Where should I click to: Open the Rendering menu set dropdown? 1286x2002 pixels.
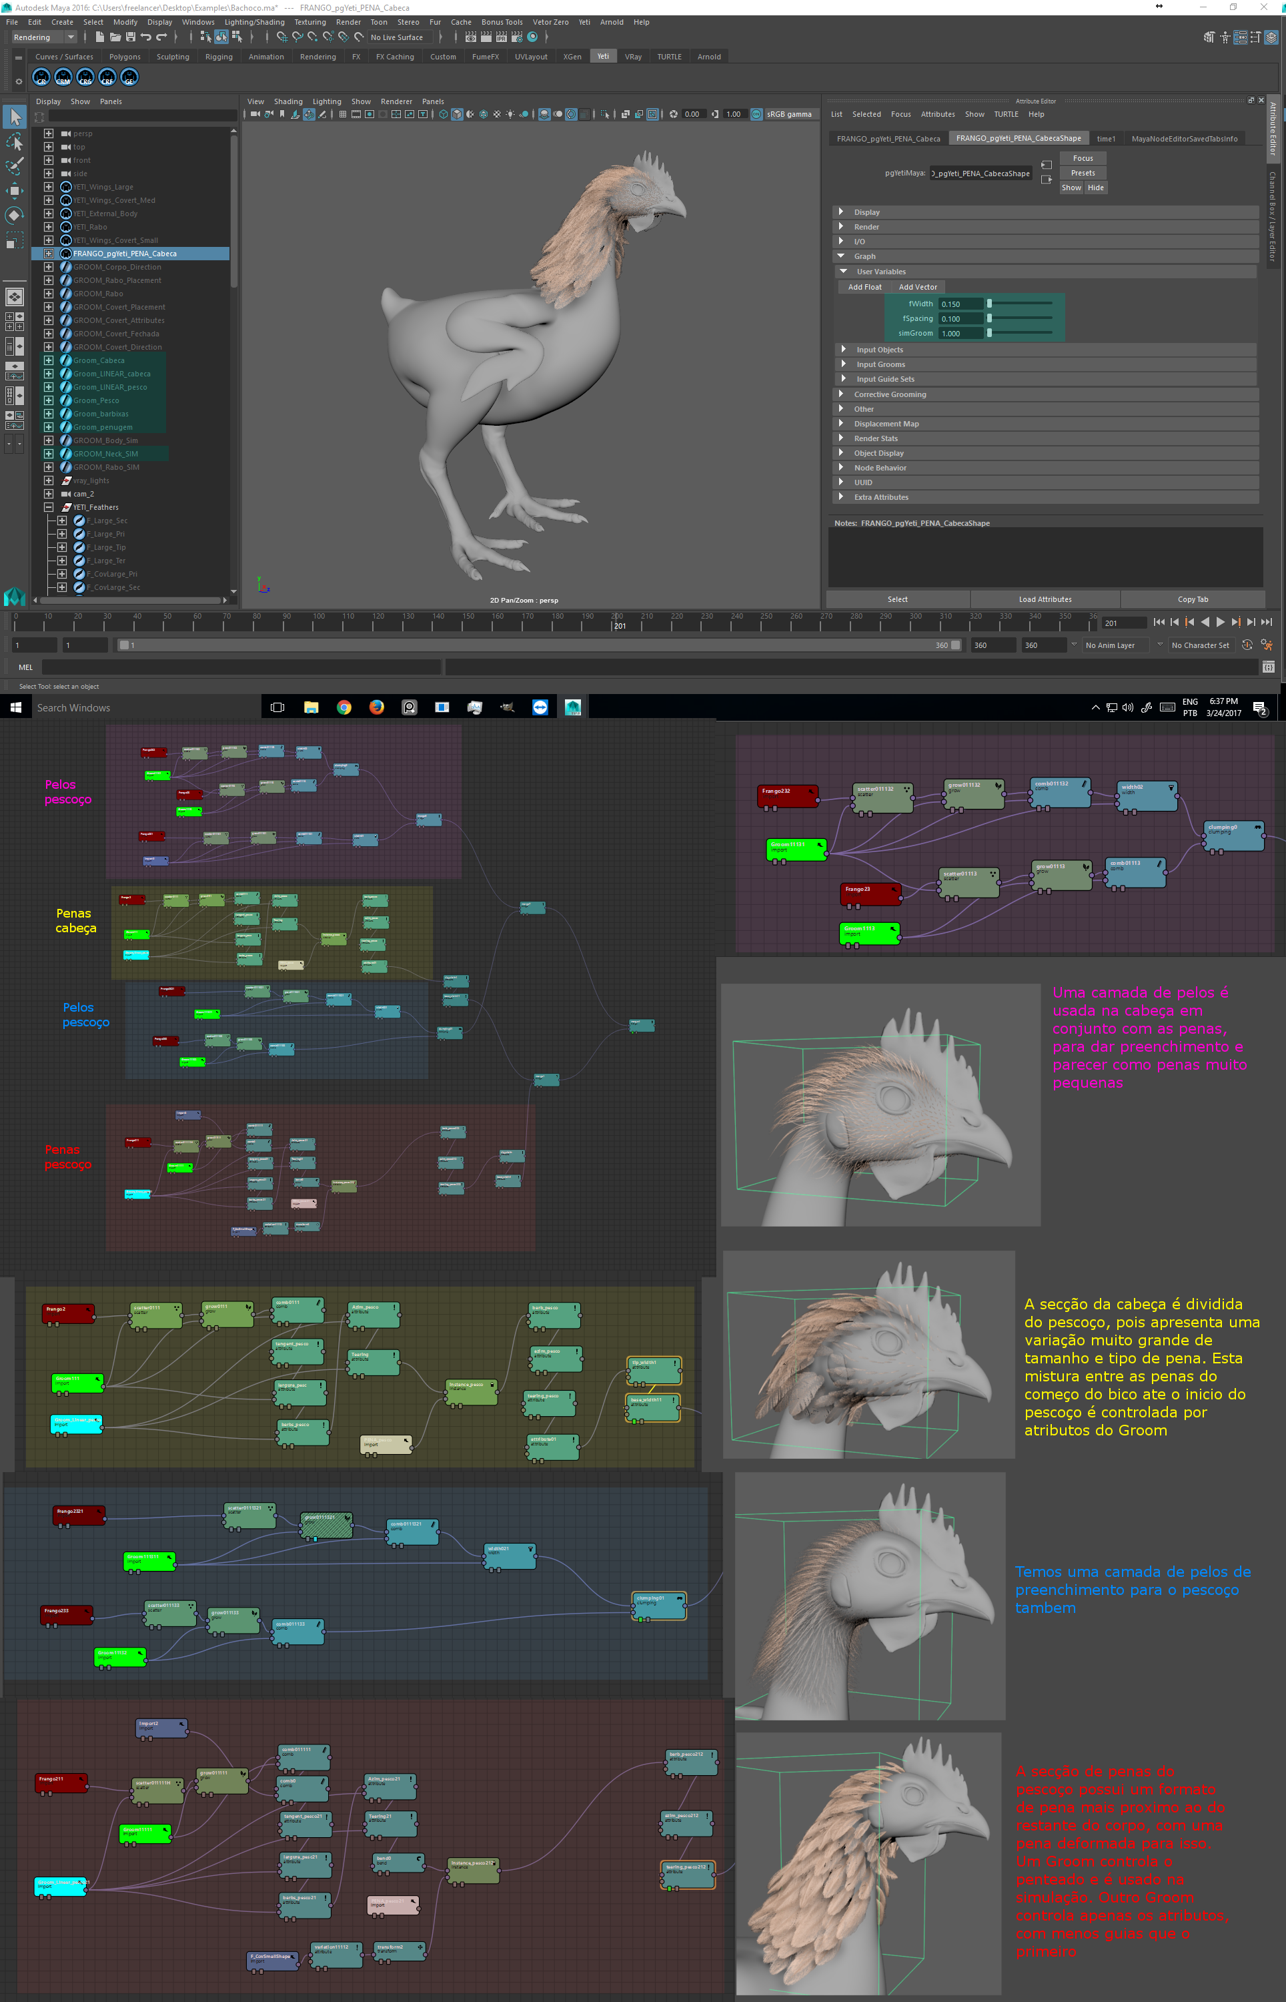pos(71,37)
